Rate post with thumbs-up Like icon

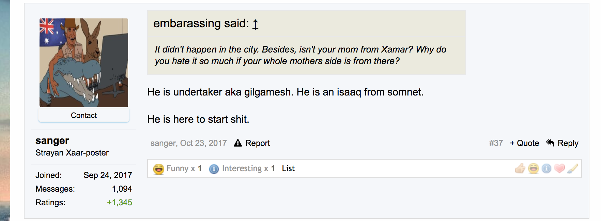coord(520,168)
